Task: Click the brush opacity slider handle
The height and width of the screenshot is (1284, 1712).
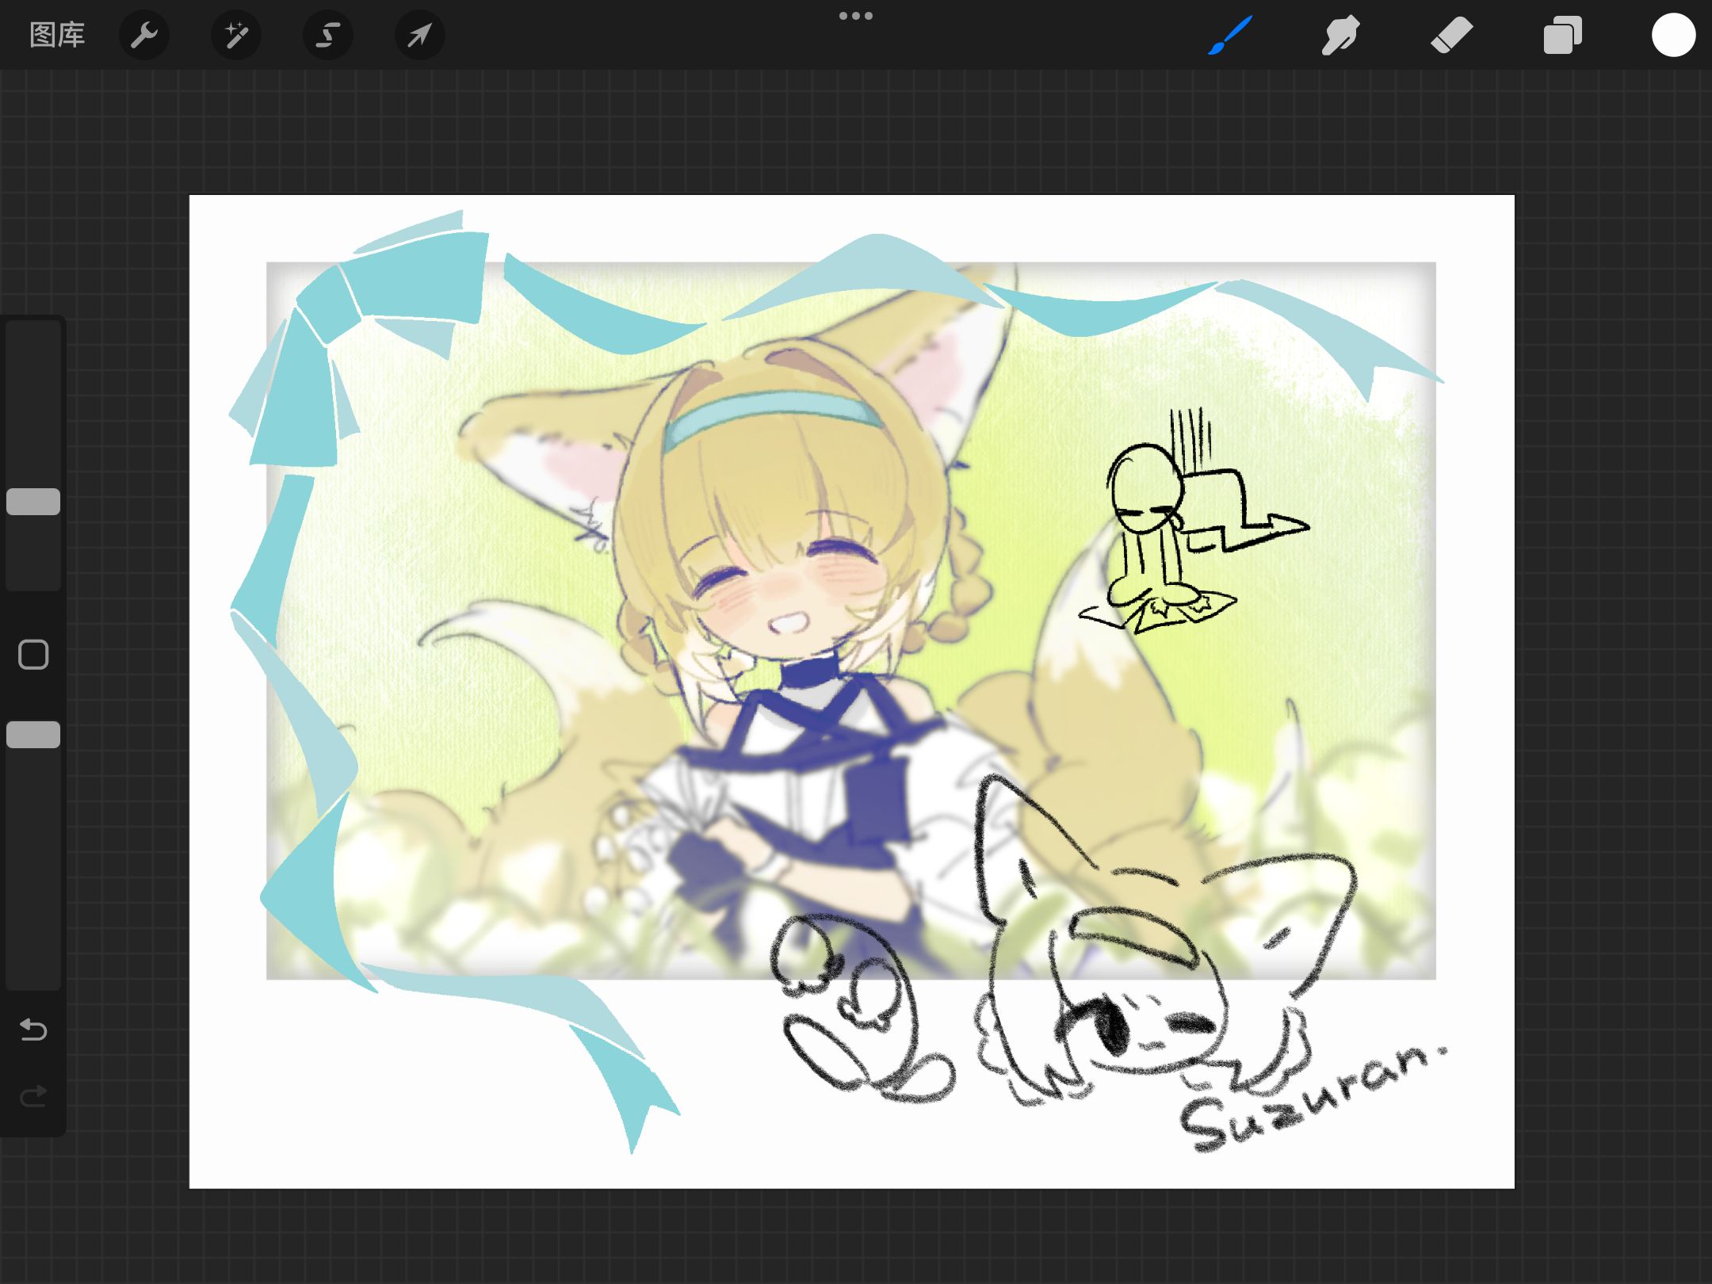Action: click(33, 735)
